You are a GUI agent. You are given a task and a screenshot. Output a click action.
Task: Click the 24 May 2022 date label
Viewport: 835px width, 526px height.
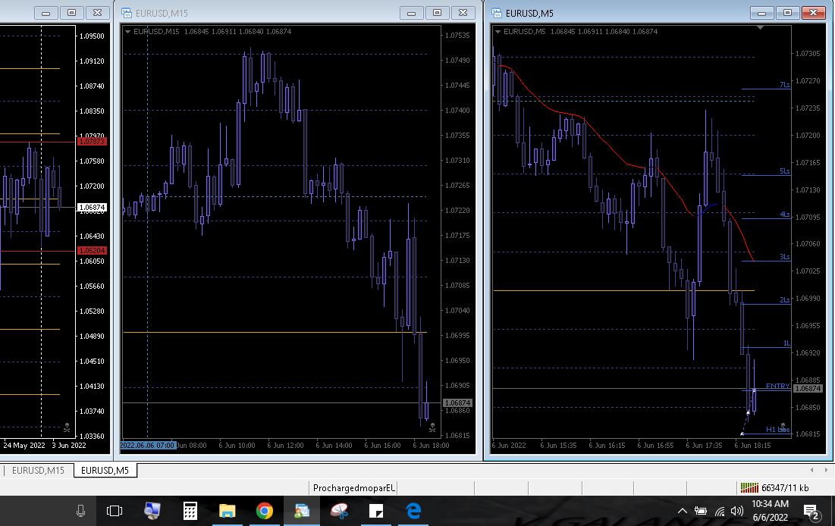24,445
